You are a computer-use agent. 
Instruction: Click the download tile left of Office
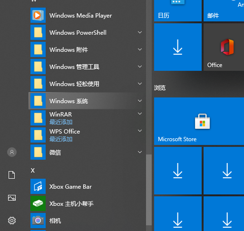coord(178,47)
